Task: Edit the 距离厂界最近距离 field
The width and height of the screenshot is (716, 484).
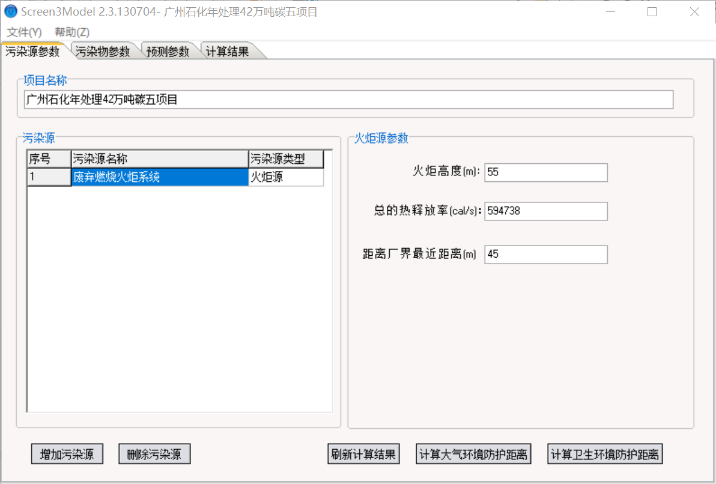Action: point(545,255)
